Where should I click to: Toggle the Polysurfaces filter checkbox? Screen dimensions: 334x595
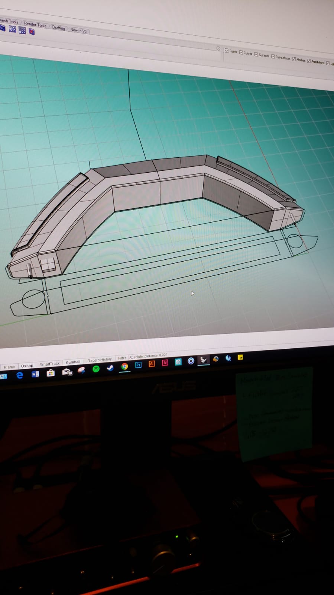click(273, 57)
